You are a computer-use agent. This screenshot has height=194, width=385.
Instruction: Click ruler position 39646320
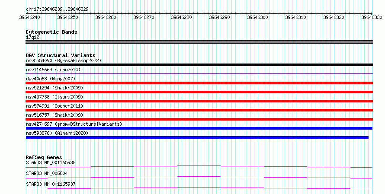(334, 17)
